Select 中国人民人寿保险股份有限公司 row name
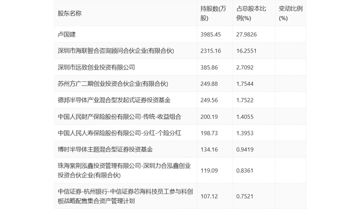360x209 pixels. tap(119, 133)
